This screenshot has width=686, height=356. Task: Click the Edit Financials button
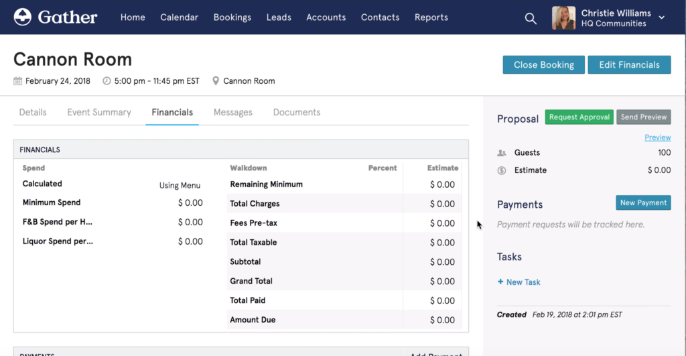[x=629, y=65]
